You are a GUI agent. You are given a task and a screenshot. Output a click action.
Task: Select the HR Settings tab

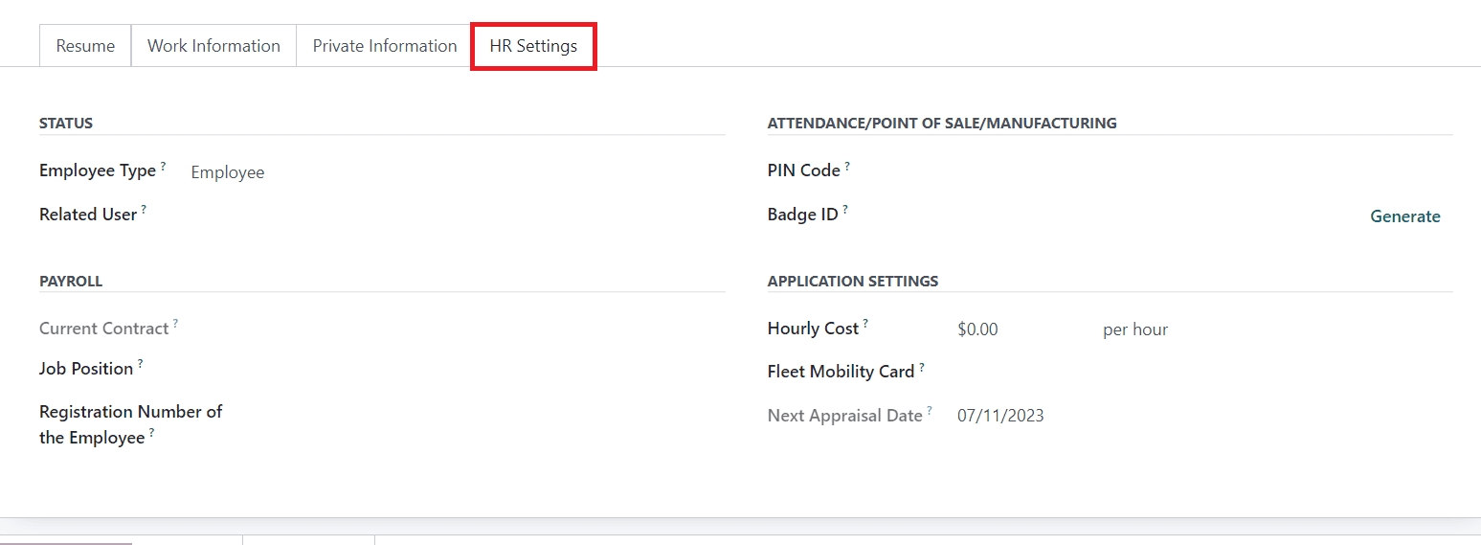click(x=533, y=46)
